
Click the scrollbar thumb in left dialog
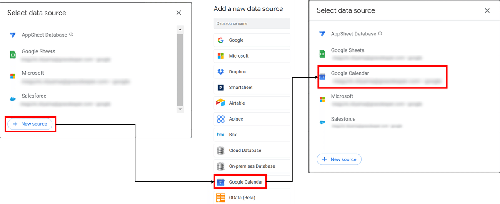(180, 70)
